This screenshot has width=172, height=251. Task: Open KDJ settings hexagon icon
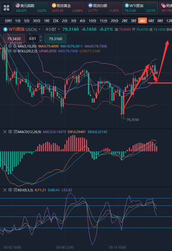(10, 190)
